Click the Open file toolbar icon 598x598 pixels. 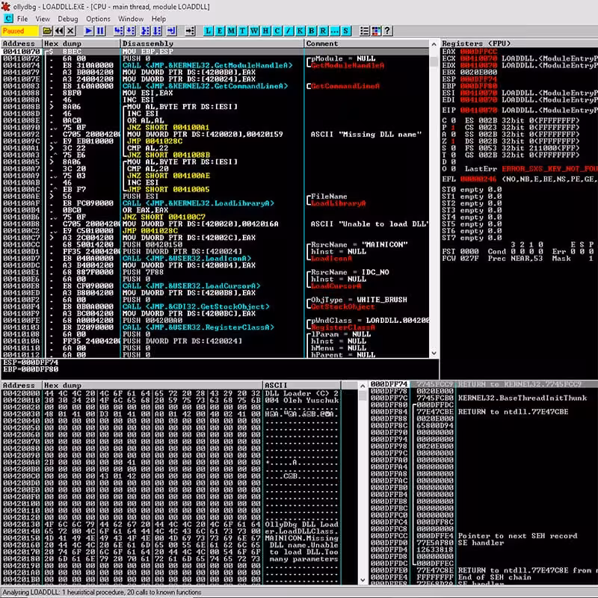tap(48, 31)
